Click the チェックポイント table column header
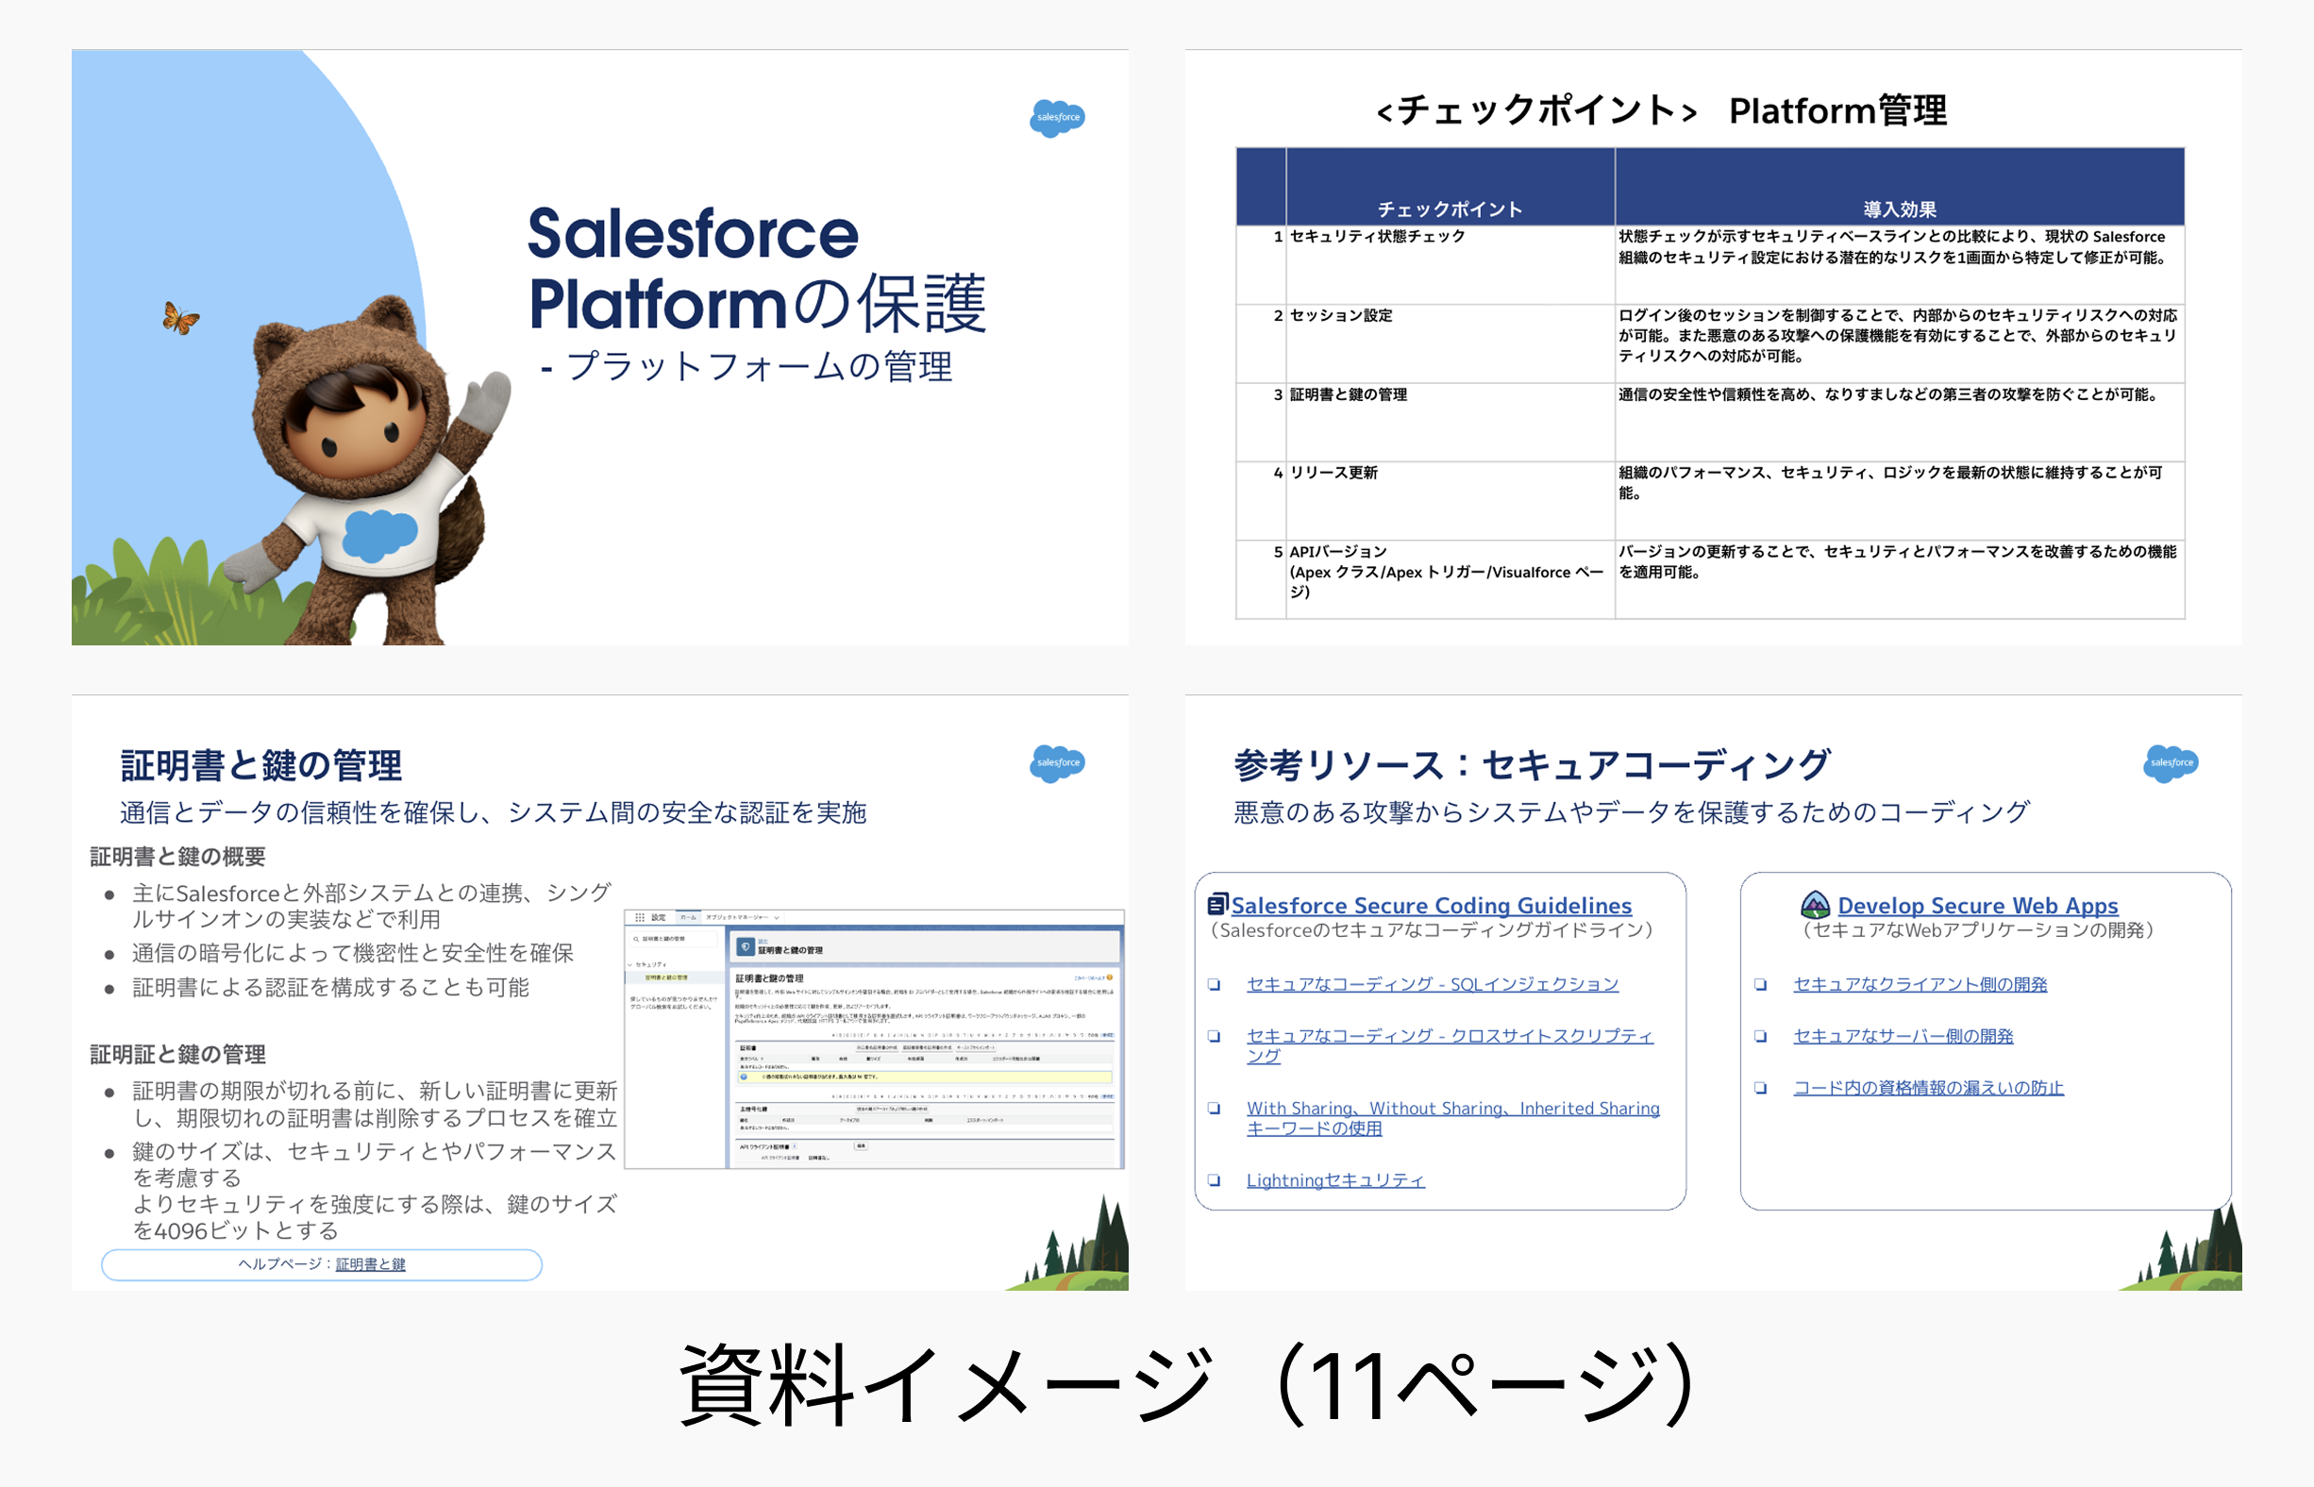This screenshot has width=2314, height=1487. click(1449, 209)
